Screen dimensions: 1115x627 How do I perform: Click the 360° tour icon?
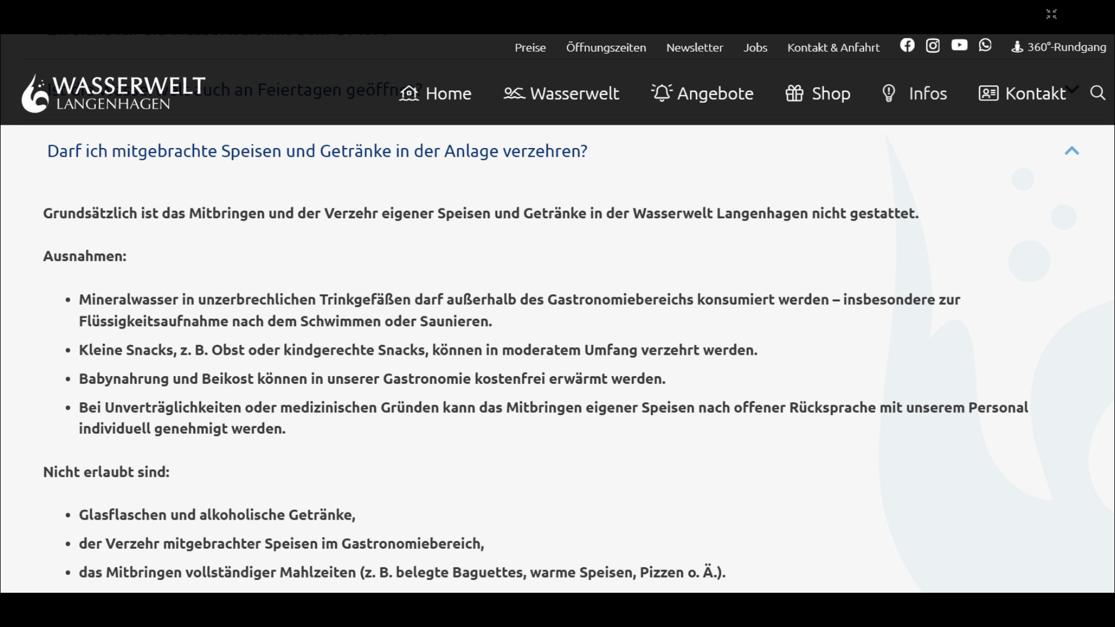pos(1017,47)
